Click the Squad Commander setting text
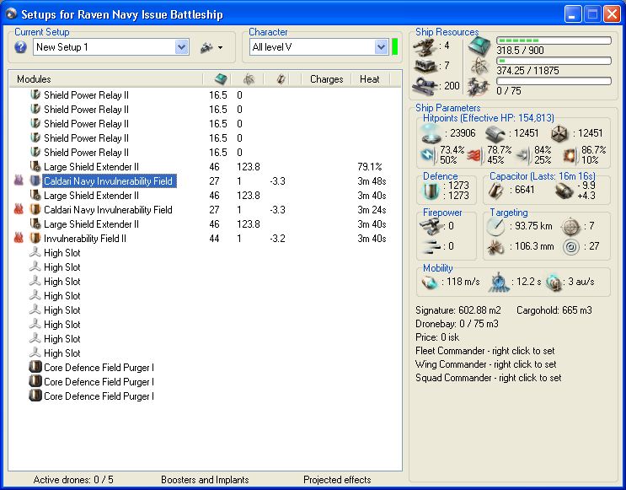 point(488,378)
